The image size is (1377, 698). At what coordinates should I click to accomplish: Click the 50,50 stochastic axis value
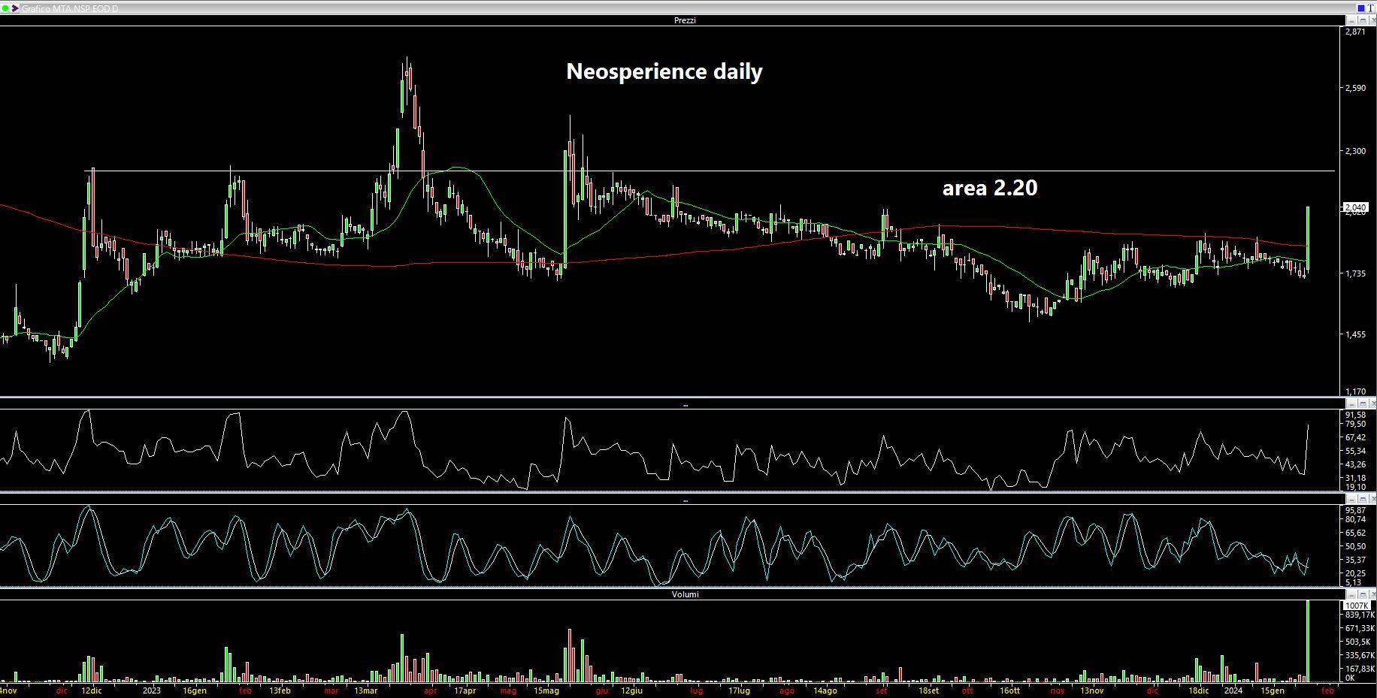tap(1355, 546)
